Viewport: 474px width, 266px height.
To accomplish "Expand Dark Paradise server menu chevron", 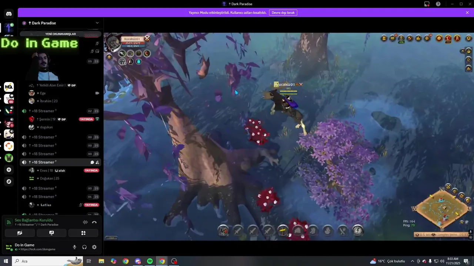I will (x=97, y=23).
